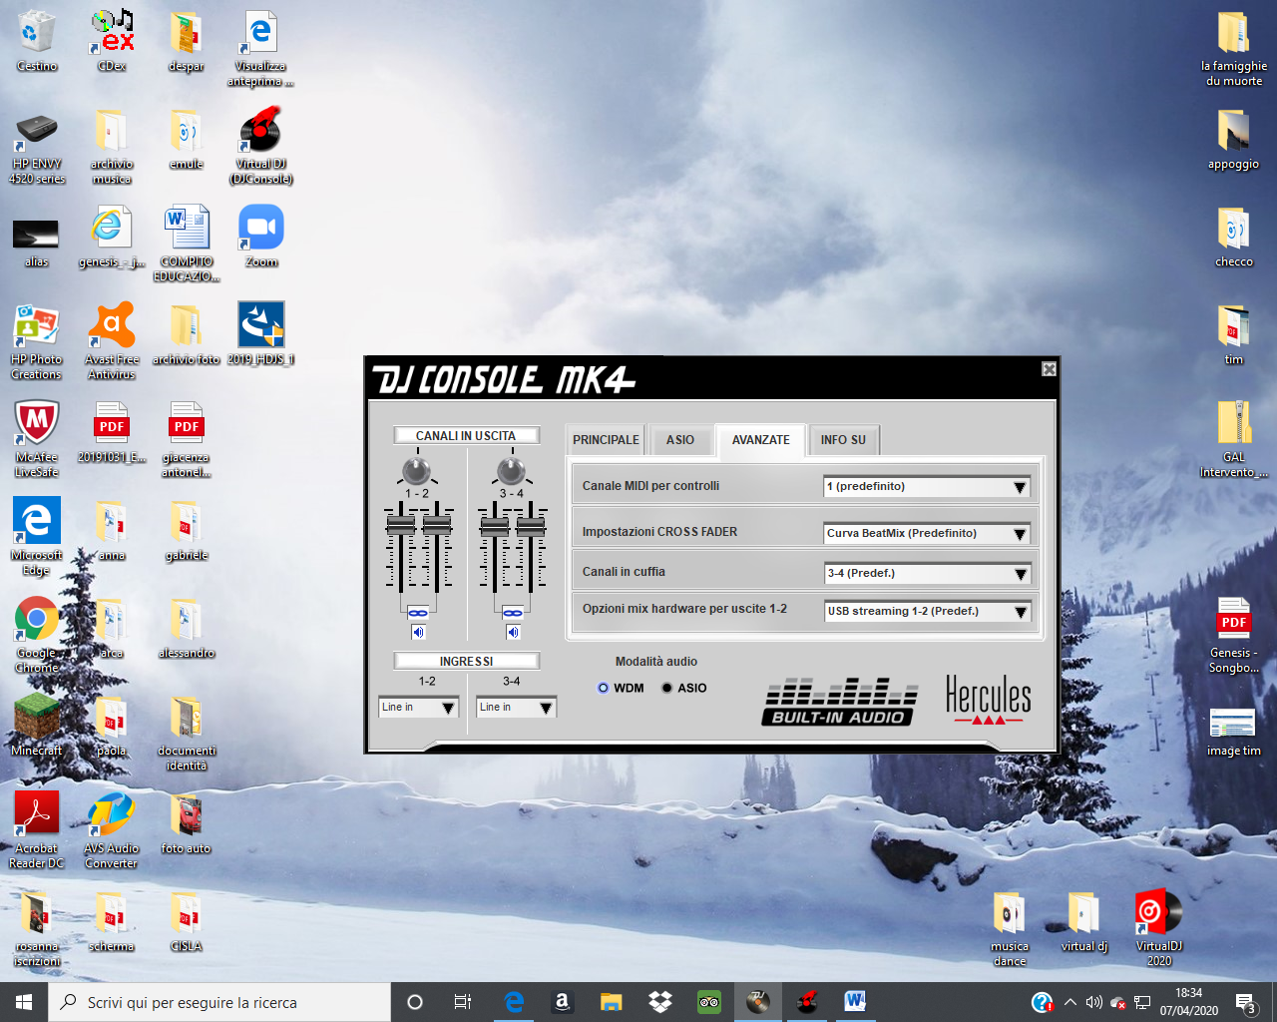Open HP ENVY 4520 series printer icon

pyautogui.click(x=37, y=148)
